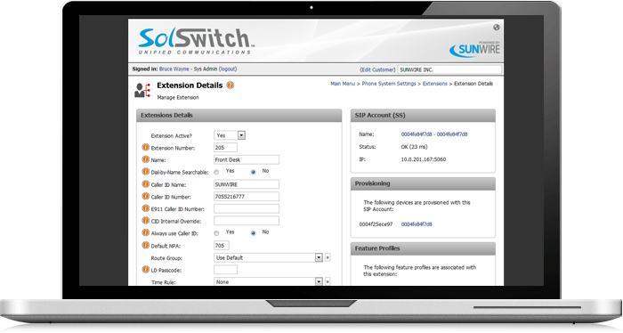This screenshot has width=623, height=333.
Task: Click the Caller ID Number field
Action: 247,196
